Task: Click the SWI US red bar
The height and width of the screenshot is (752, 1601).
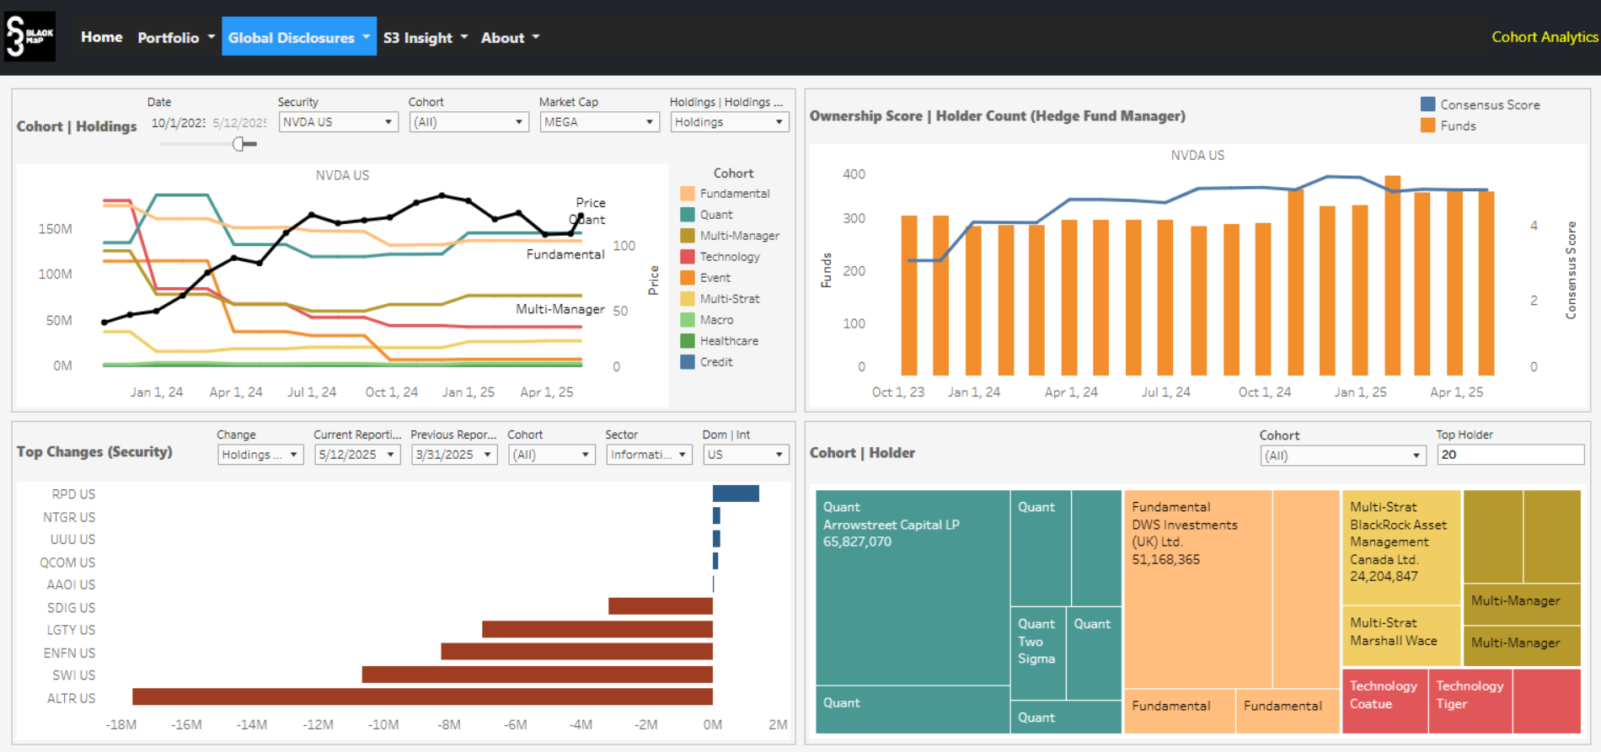Action: coord(538,675)
